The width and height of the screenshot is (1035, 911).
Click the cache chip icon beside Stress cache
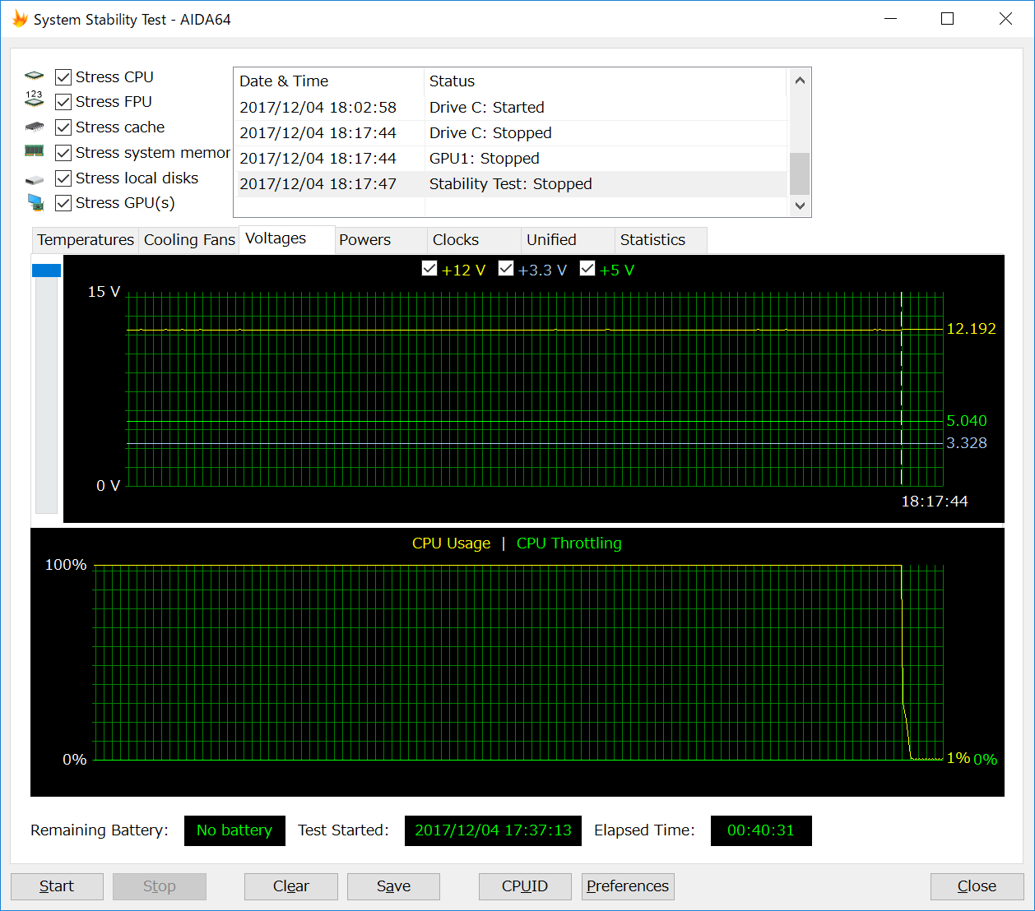(x=34, y=127)
